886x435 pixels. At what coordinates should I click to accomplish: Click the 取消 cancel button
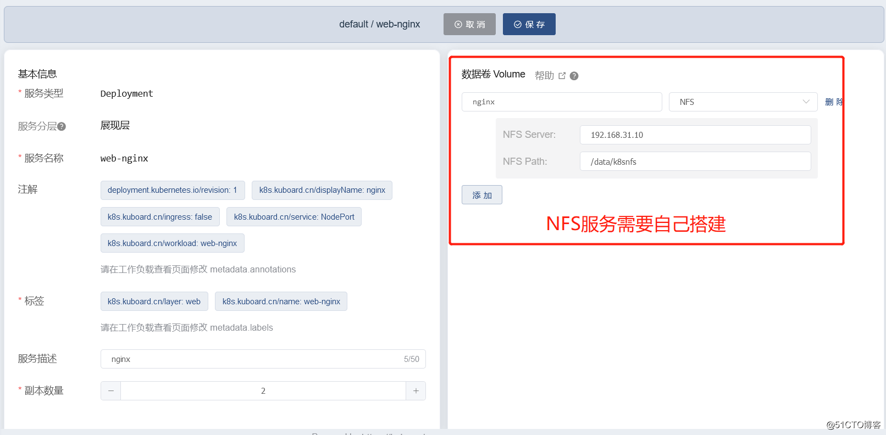point(469,24)
